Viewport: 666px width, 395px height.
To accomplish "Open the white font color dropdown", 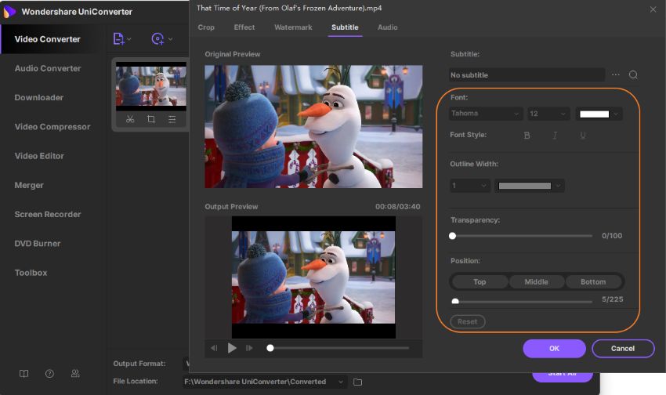I will coord(599,114).
